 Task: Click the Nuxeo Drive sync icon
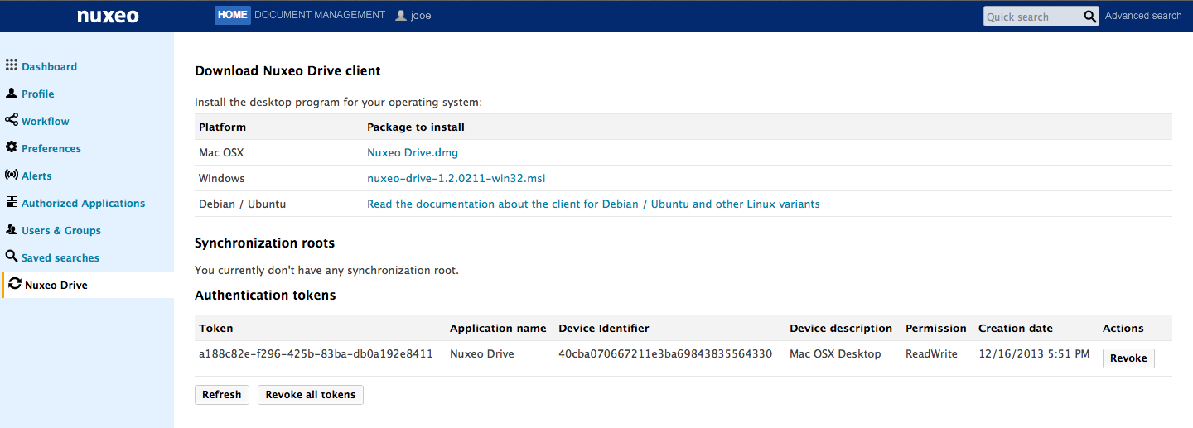(15, 284)
